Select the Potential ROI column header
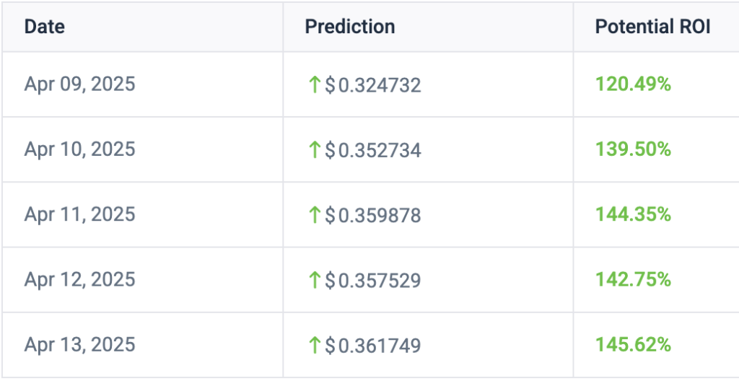Viewport: 739px width, 381px height. 652,27
